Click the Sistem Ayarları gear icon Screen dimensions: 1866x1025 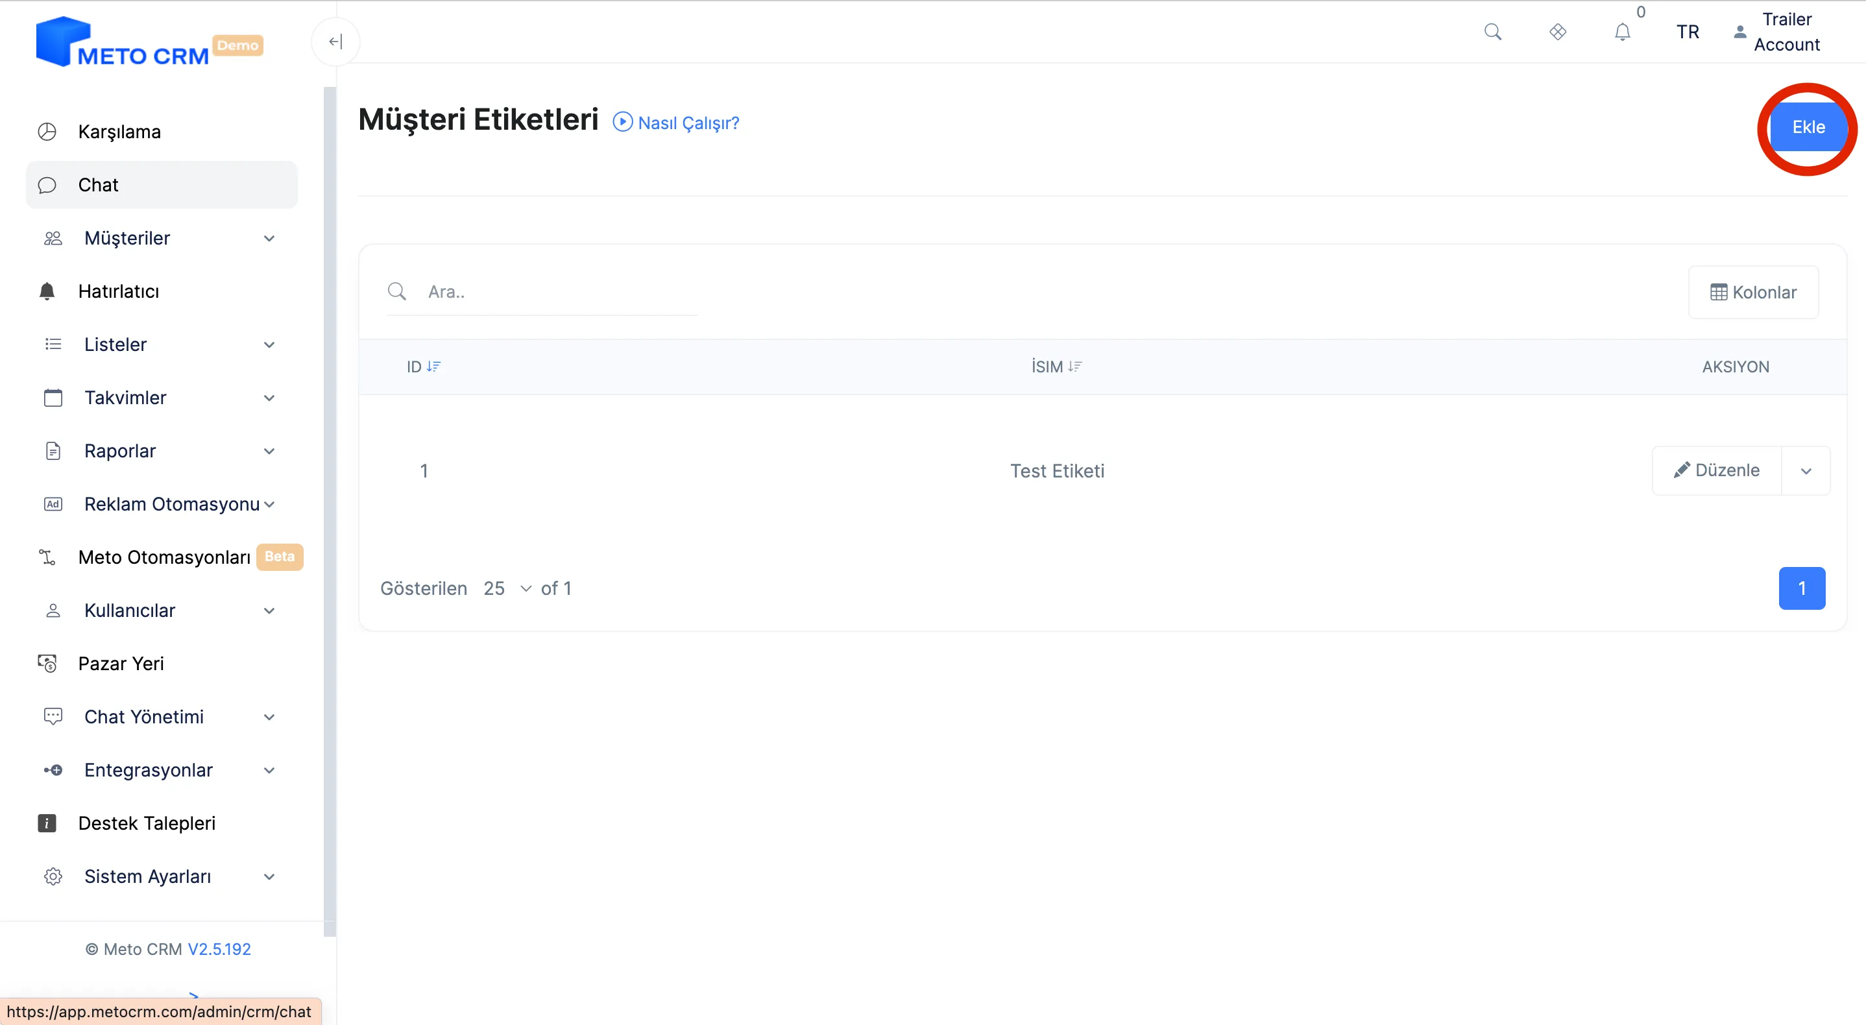[53, 876]
